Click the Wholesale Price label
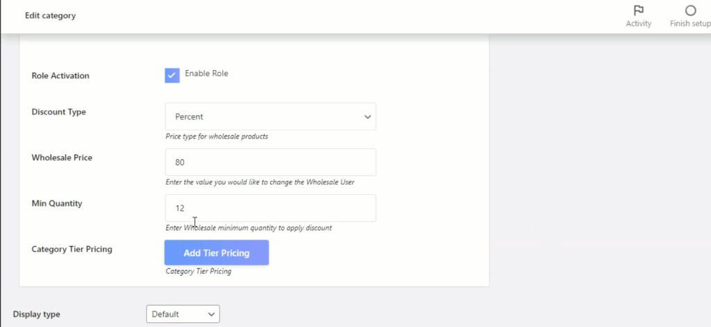The image size is (711, 327). 62,157
